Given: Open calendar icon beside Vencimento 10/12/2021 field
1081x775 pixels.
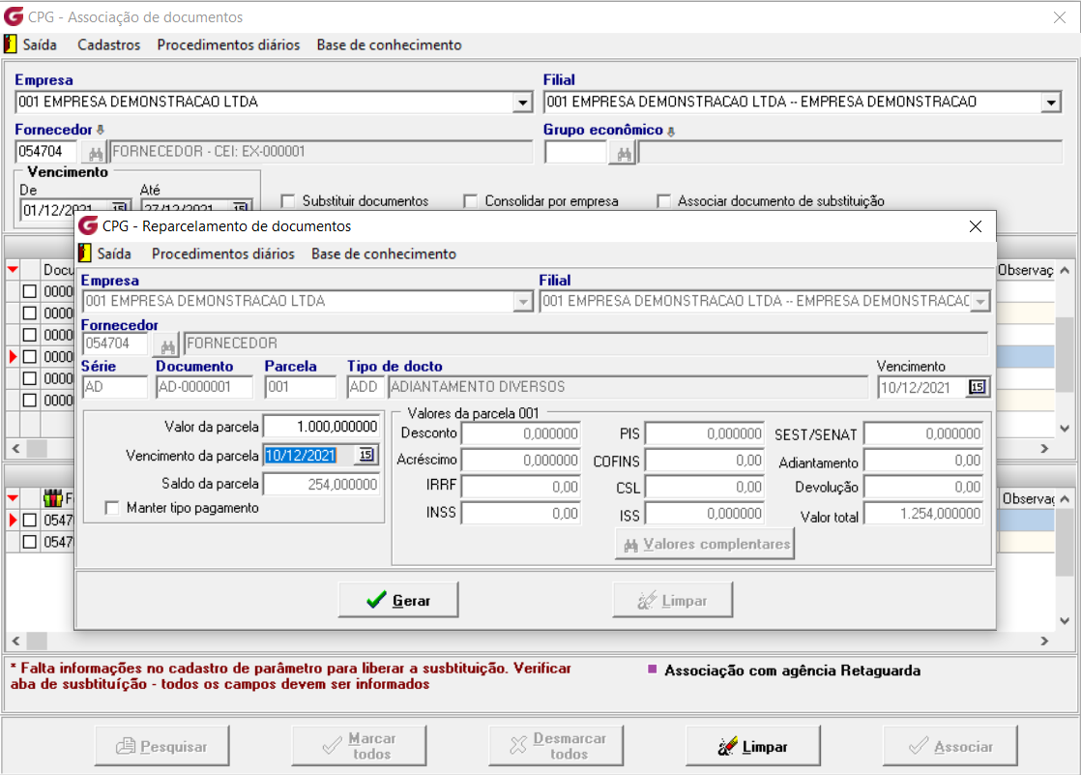Looking at the screenshot, I should point(977,387).
